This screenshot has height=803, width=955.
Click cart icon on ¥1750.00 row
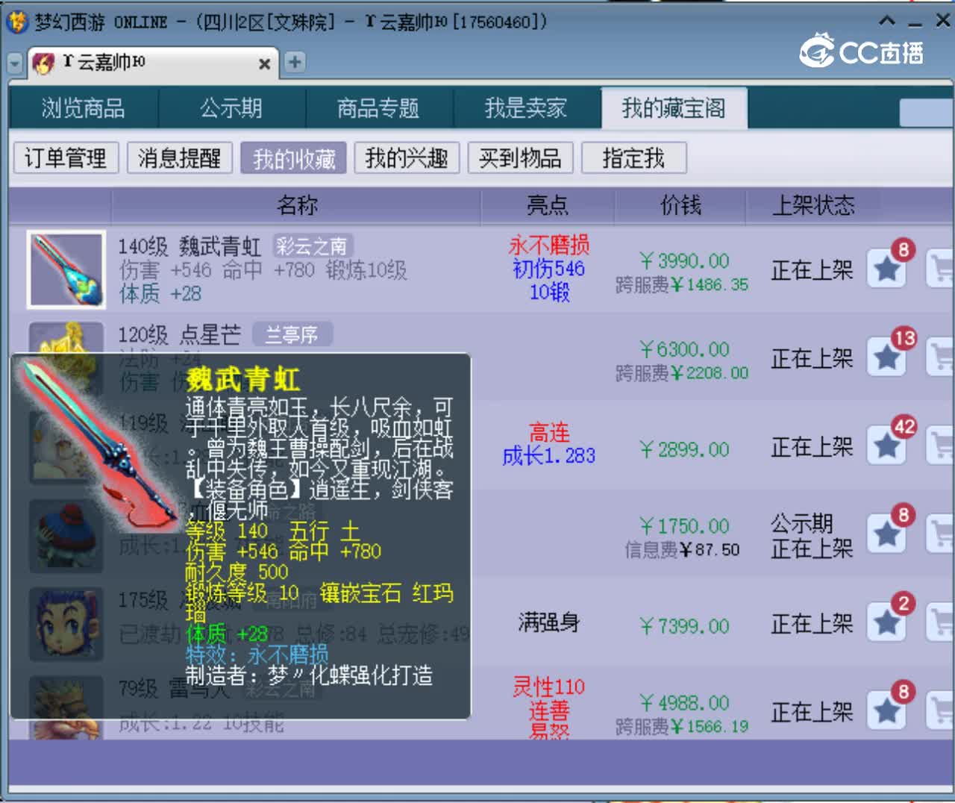pos(941,535)
